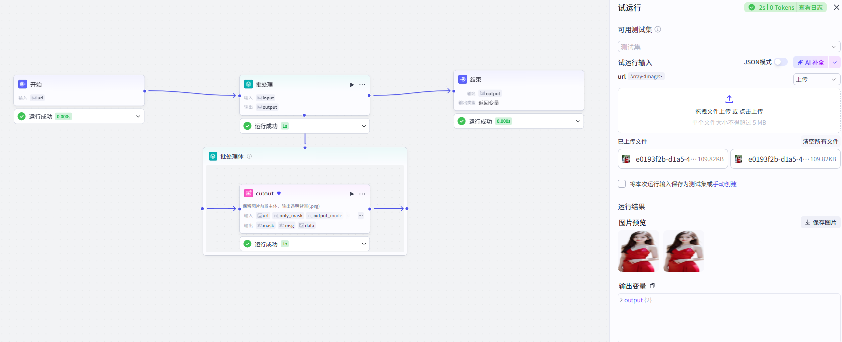Click 保存图片 button

coord(821,222)
